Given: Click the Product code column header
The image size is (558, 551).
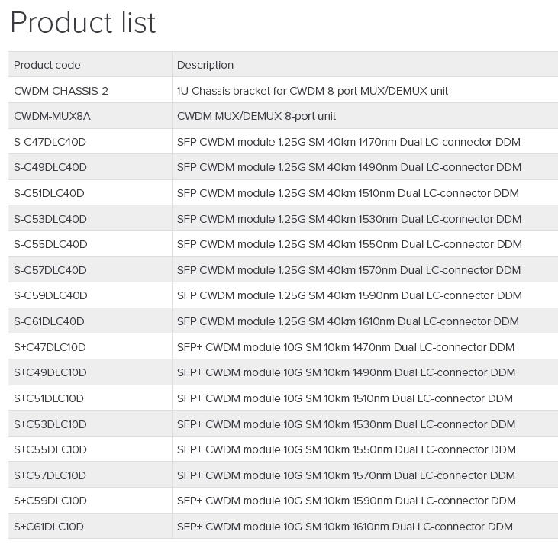Looking at the screenshot, I should 47,65.
